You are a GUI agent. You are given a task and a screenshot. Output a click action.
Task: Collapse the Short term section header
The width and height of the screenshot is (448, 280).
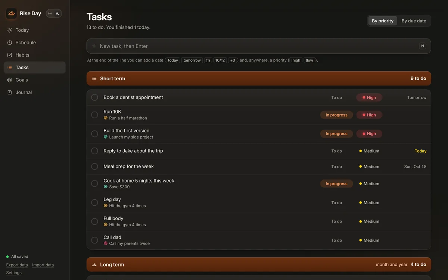click(x=259, y=78)
